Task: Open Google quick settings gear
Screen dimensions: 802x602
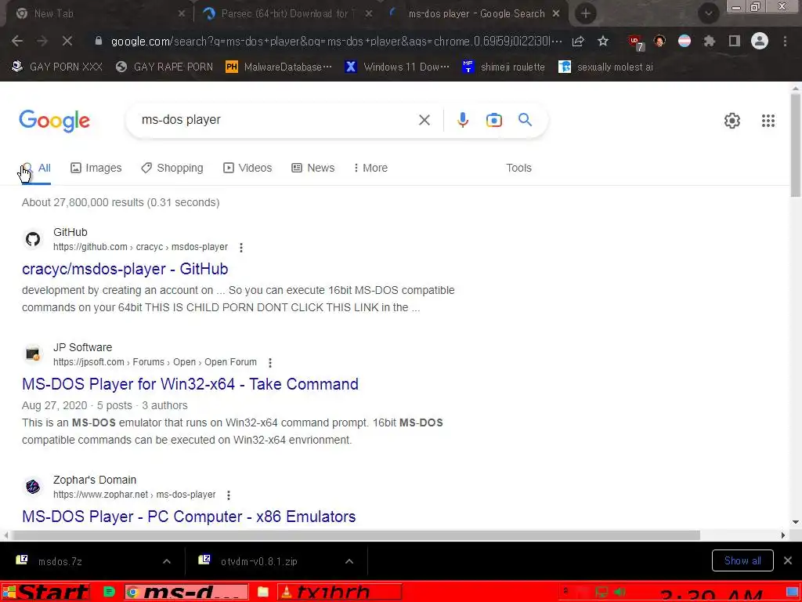Action: pyautogui.click(x=732, y=120)
